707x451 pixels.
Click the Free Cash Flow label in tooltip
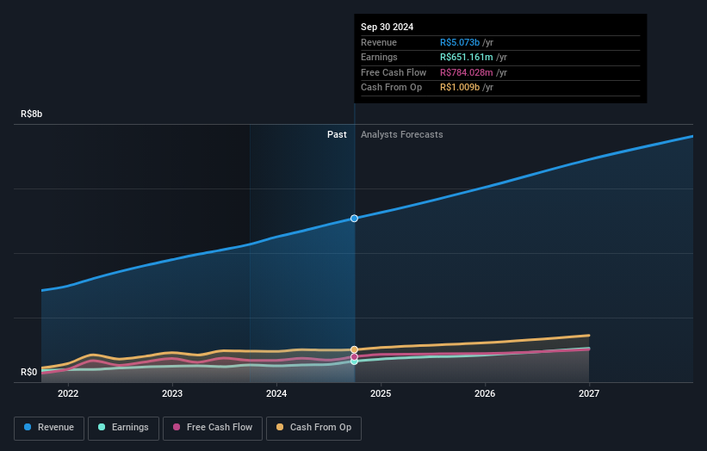click(x=394, y=72)
